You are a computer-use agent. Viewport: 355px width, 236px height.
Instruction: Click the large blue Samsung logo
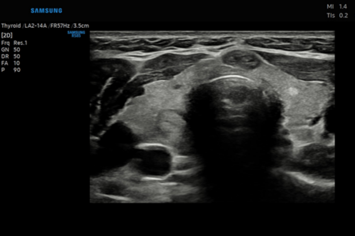tap(46, 11)
